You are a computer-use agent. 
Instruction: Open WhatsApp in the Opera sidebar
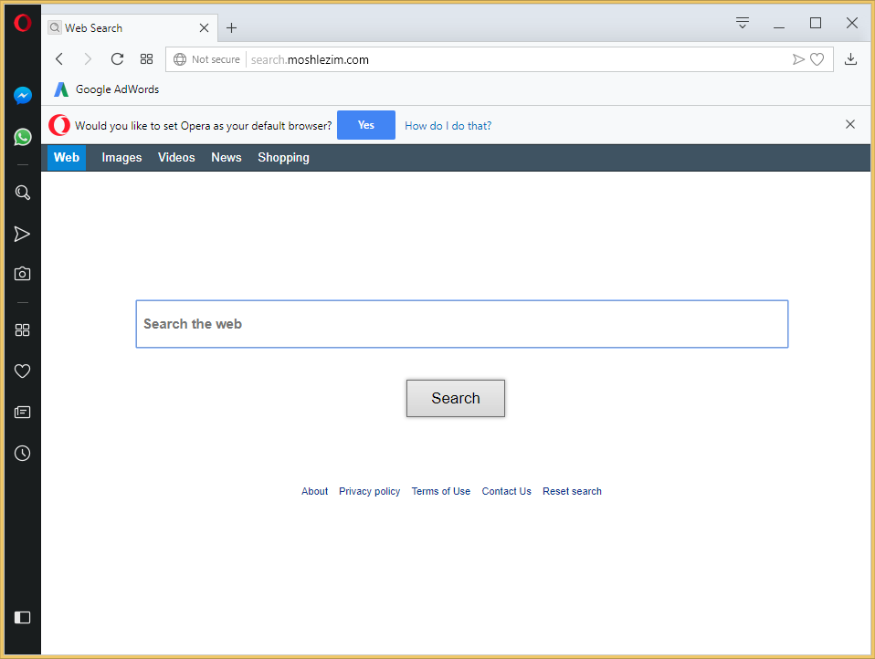[23, 137]
